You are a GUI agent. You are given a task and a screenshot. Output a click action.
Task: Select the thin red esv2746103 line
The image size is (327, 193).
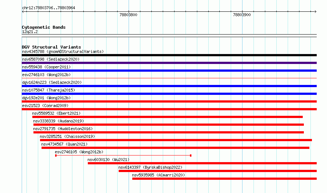pyautogui.click(x=169, y=78)
